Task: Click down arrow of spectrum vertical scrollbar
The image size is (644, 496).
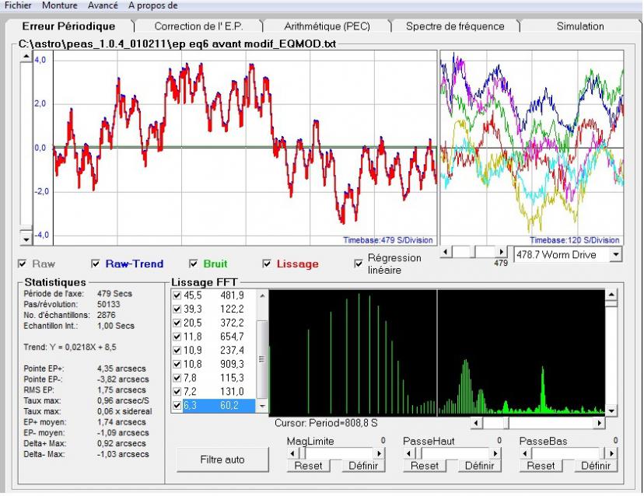Action: tap(611, 410)
